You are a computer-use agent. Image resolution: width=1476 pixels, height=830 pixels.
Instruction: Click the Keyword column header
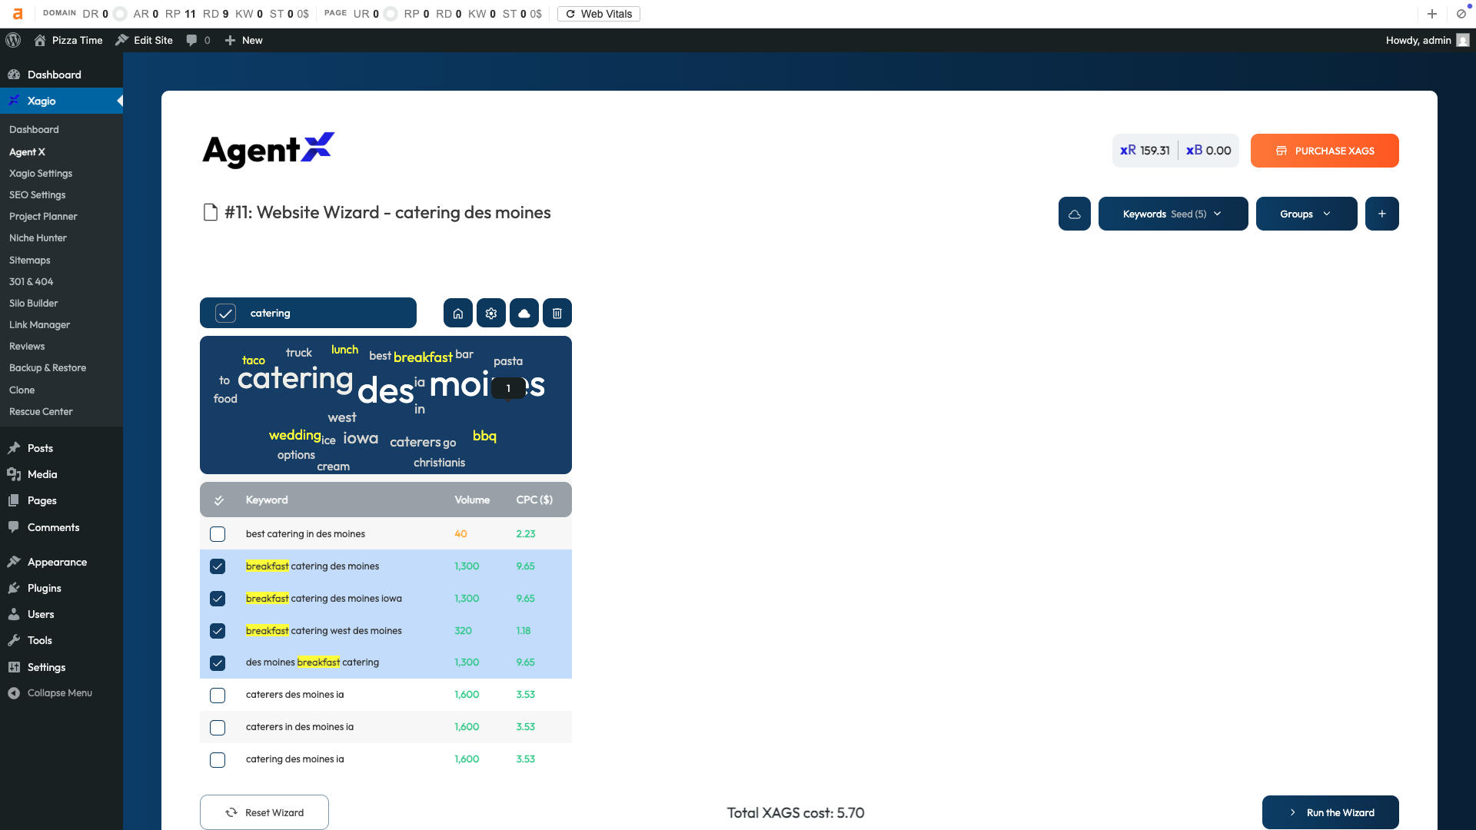pyautogui.click(x=267, y=500)
